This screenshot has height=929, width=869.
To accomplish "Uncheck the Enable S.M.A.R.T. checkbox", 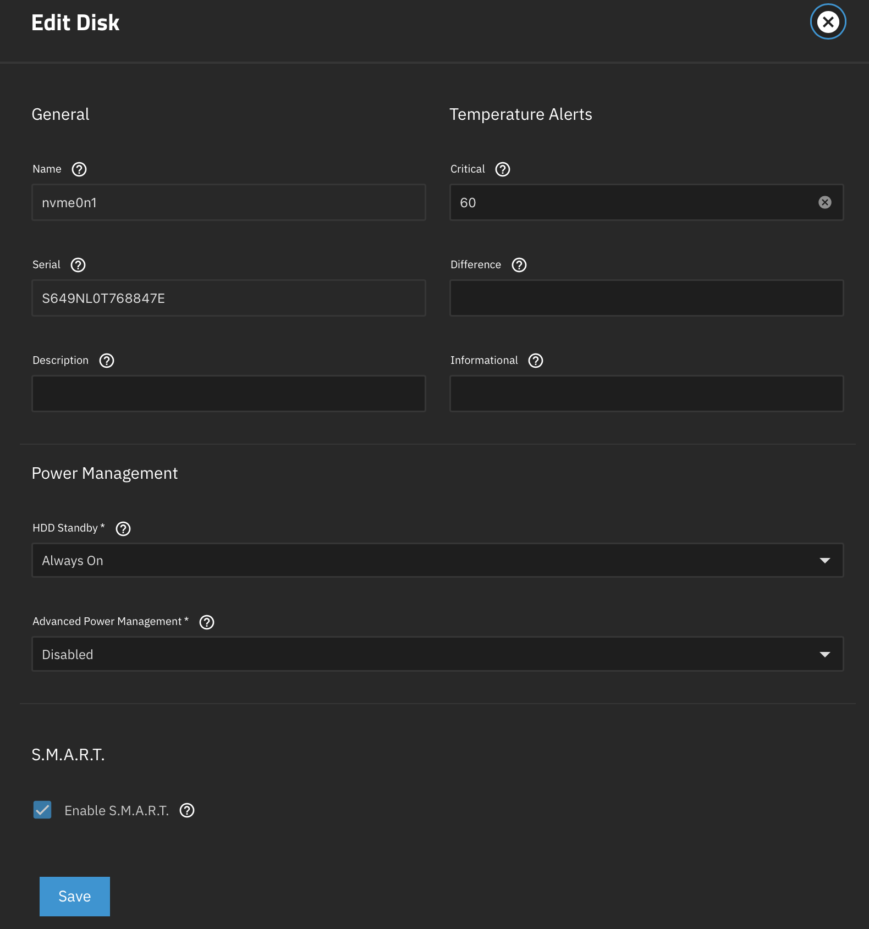I will pos(42,810).
